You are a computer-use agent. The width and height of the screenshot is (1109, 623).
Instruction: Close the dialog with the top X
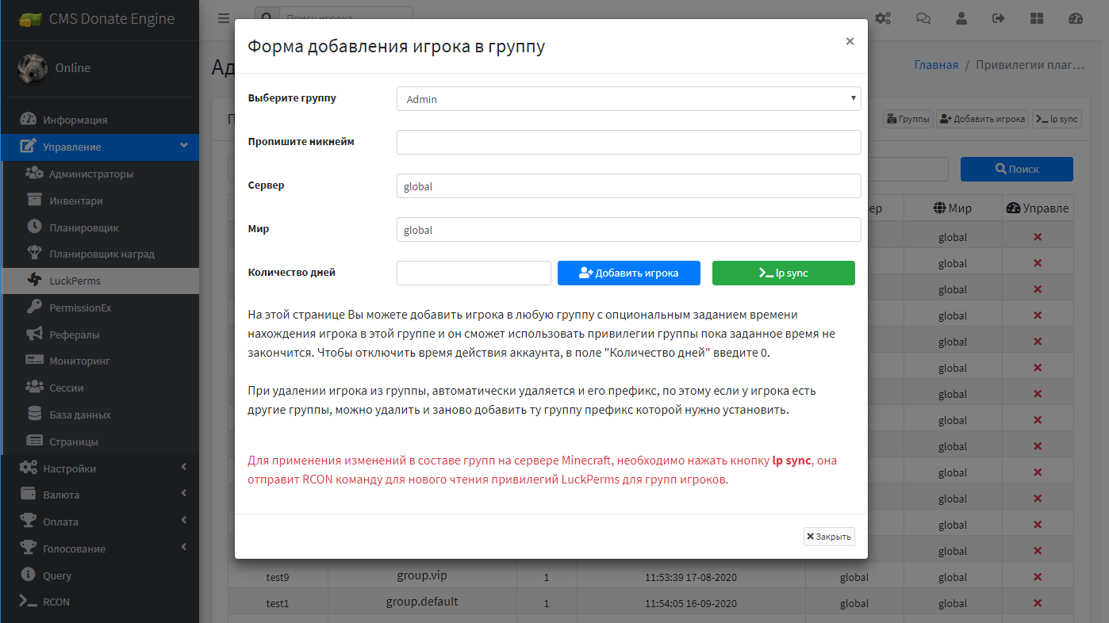pos(850,42)
